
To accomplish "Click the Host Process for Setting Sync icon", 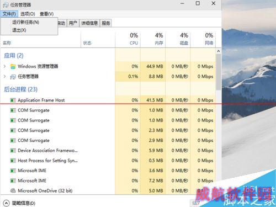I will [x=13, y=161].
